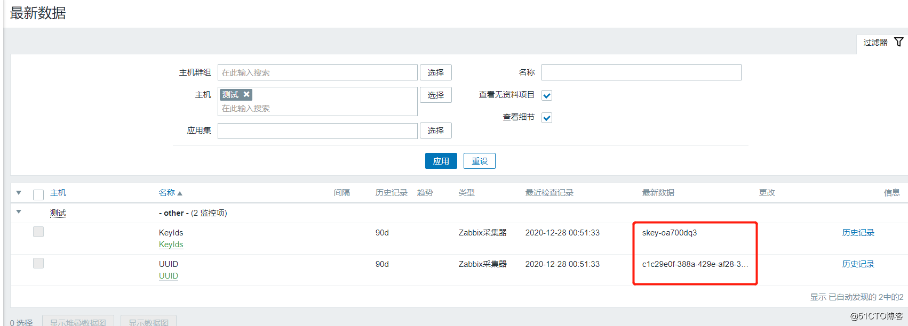Collapse all groups header triangle
This screenshot has height=326, width=908.
19,193
